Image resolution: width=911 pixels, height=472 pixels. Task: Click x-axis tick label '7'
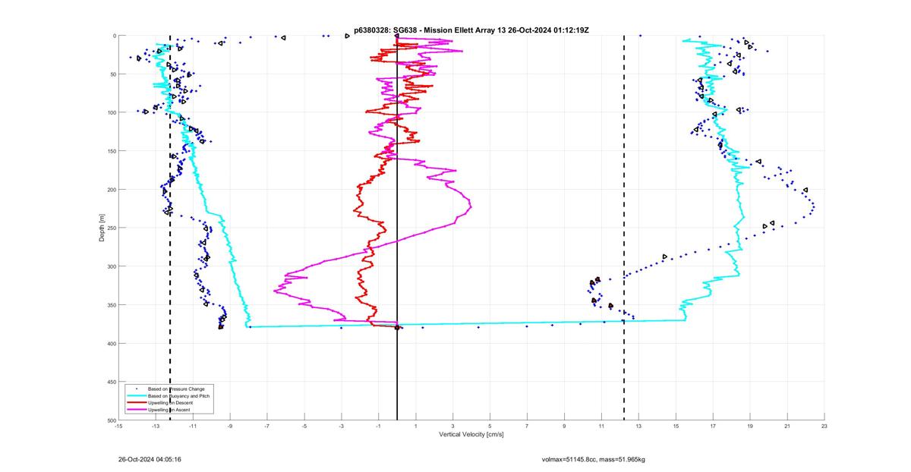(527, 426)
